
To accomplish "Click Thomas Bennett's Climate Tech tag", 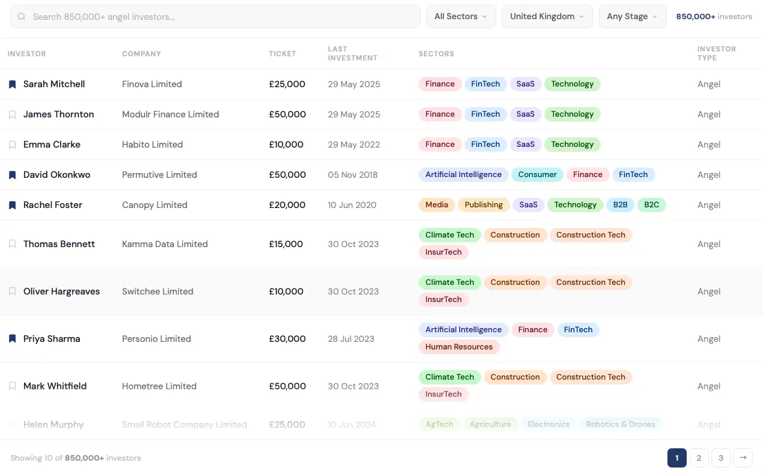I will 450,235.
